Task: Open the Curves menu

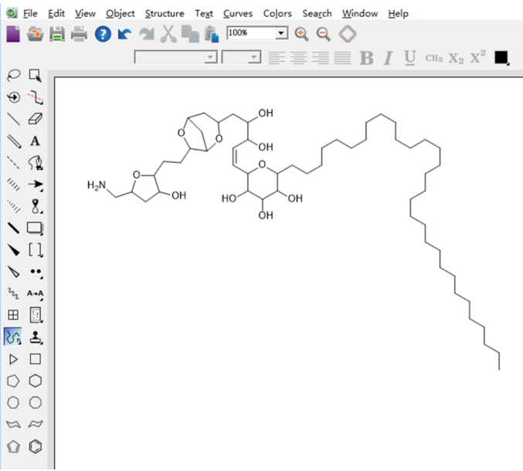Action: pyautogui.click(x=238, y=14)
